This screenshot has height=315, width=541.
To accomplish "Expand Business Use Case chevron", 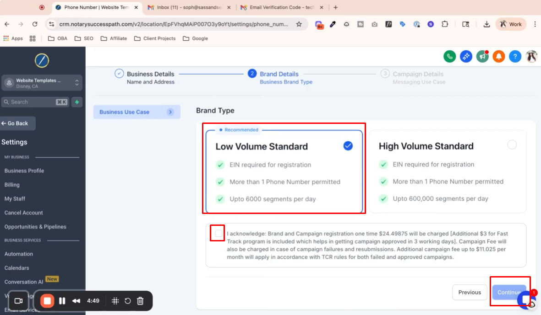I will pos(170,112).
